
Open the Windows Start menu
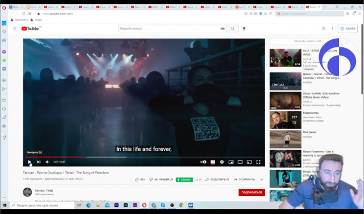pyautogui.click(x=5, y=205)
